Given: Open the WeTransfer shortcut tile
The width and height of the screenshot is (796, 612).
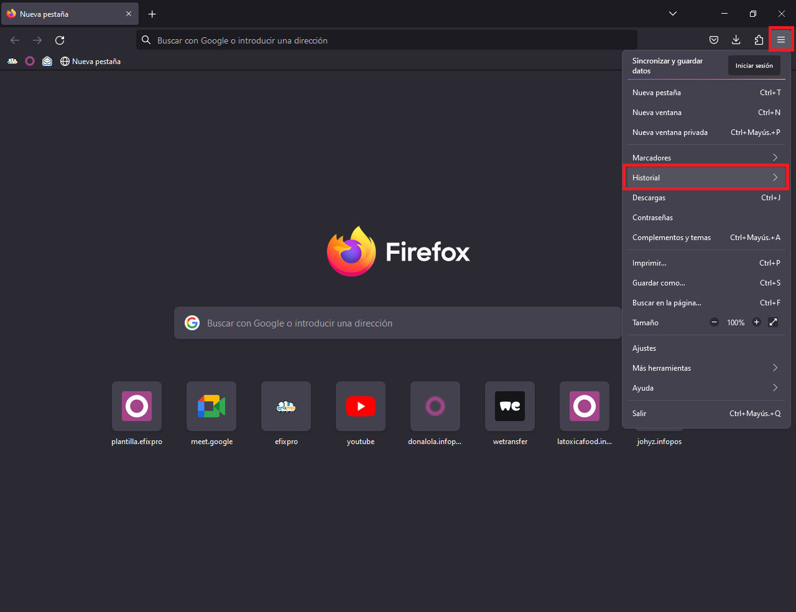Looking at the screenshot, I should point(510,406).
